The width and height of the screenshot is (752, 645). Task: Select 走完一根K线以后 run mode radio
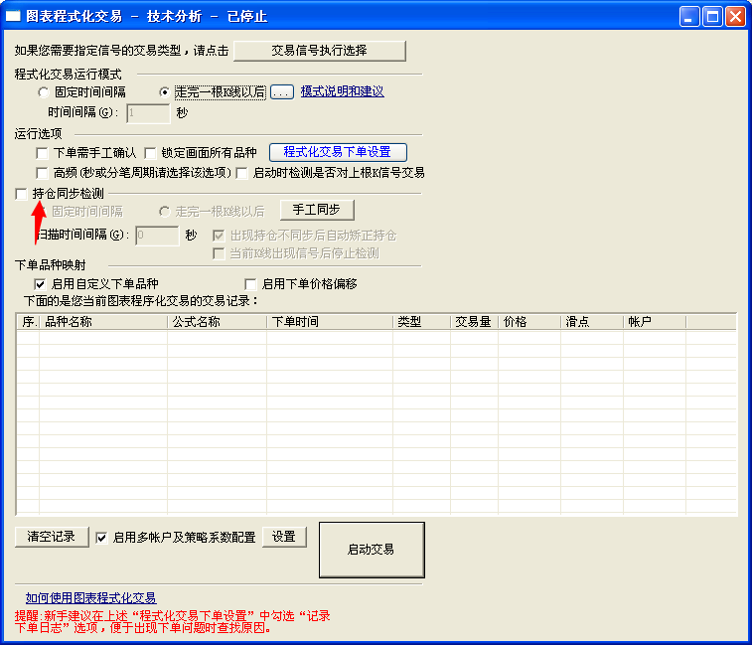pyautogui.click(x=166, y=92)
